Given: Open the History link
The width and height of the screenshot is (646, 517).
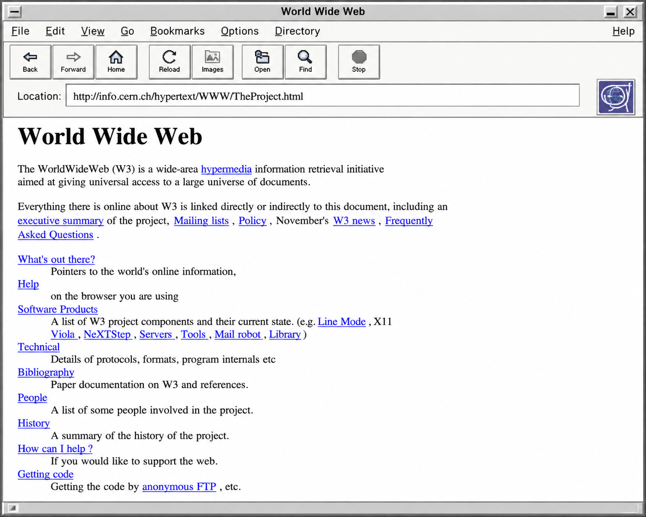Looking at the screenshot, I should [x=34, y=423].
